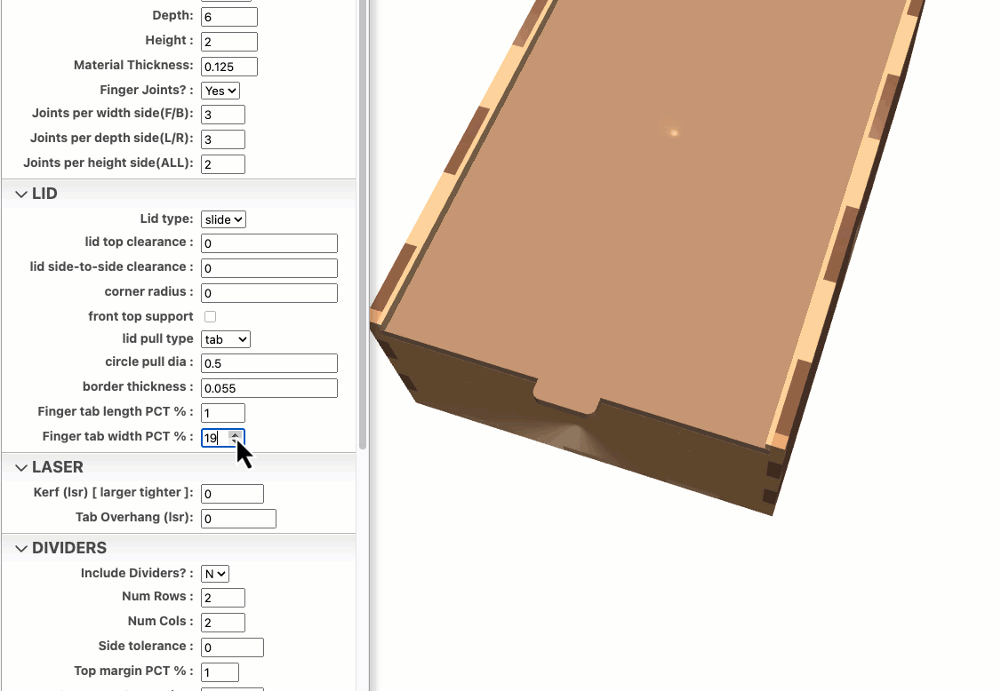Click the lid top clearance field
The width and height of the screenshot is (1001, 691).
tap(269, 243)
